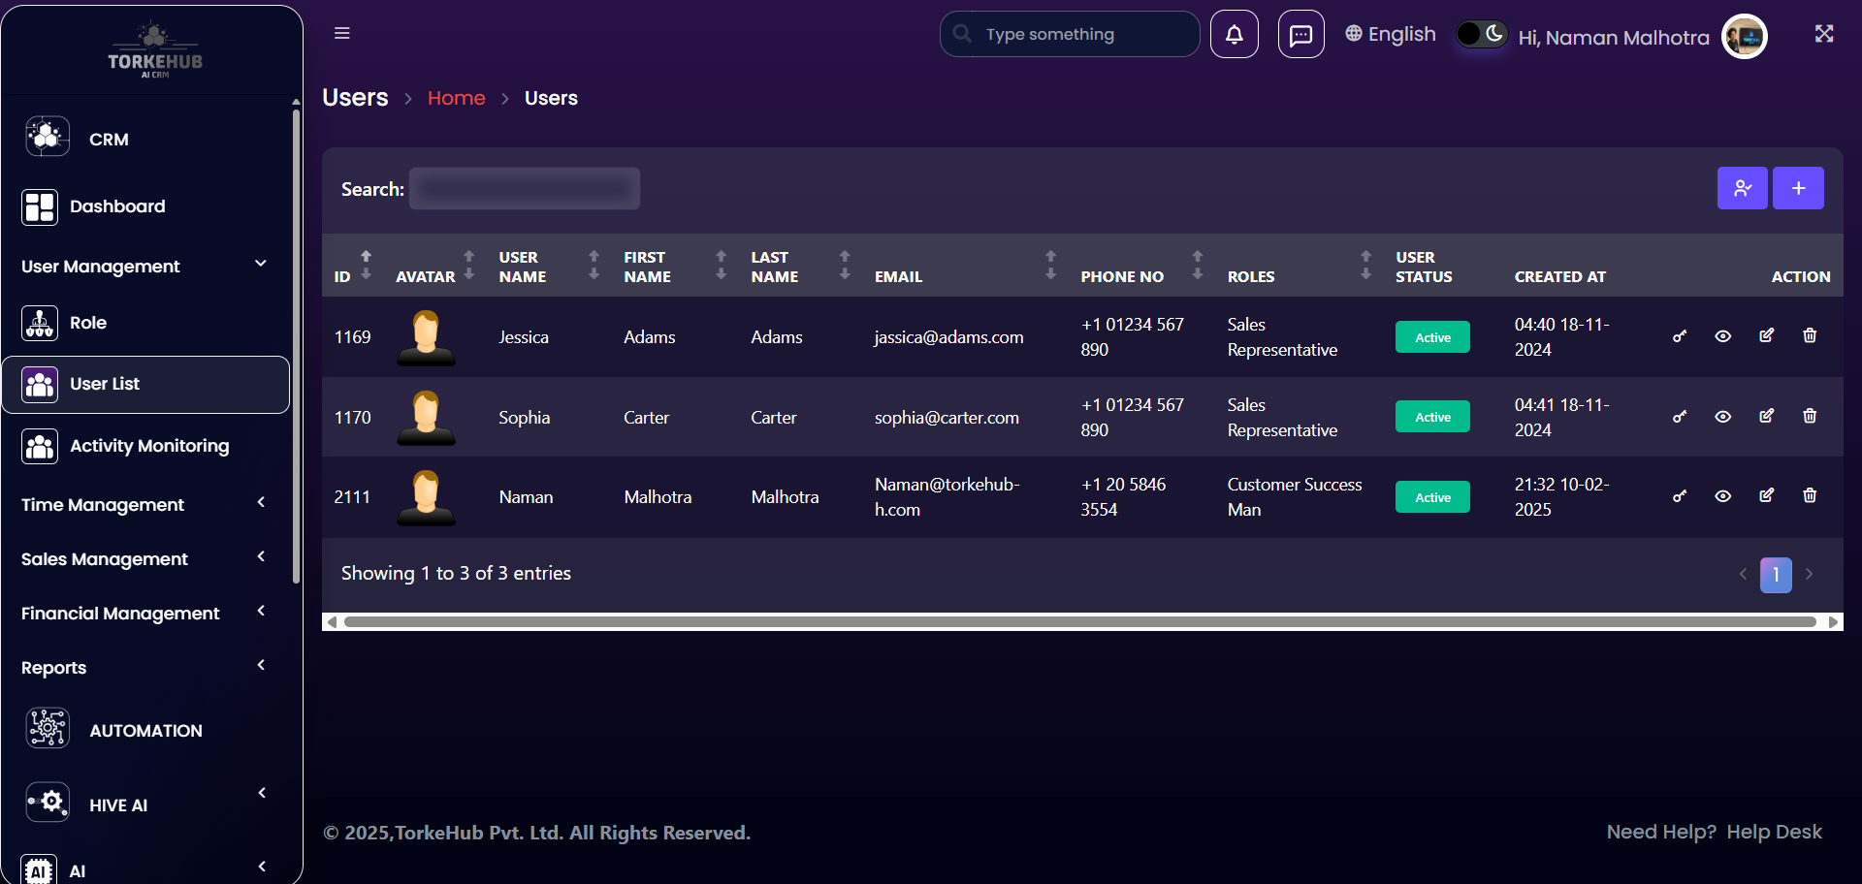Open the chat messages icon

point(1300,35)
